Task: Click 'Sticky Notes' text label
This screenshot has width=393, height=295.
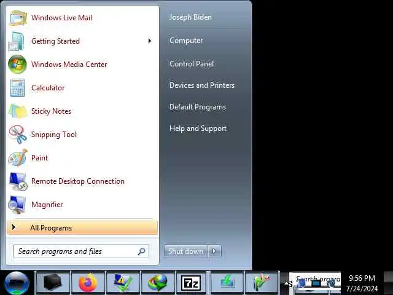Action: pos(51,111)
